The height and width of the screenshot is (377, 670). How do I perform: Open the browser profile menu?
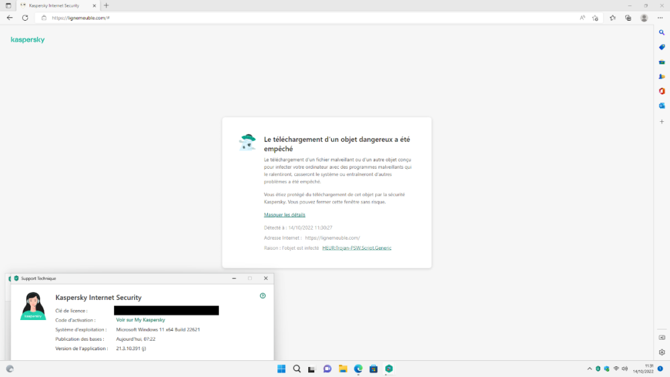644,18
